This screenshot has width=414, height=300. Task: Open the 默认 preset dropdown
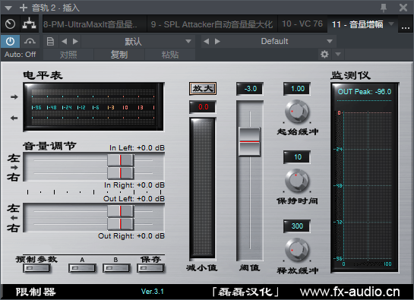tap(138, 42)
